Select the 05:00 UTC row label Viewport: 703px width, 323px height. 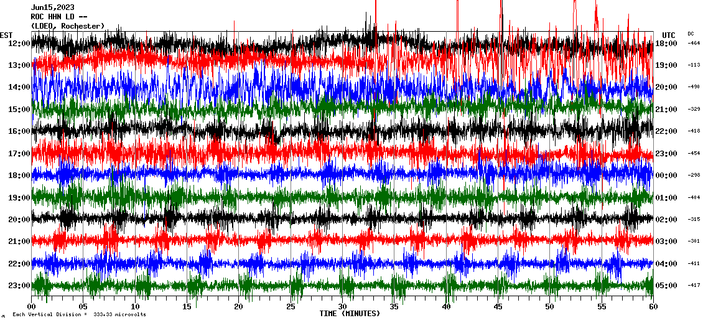click(666, 286)
